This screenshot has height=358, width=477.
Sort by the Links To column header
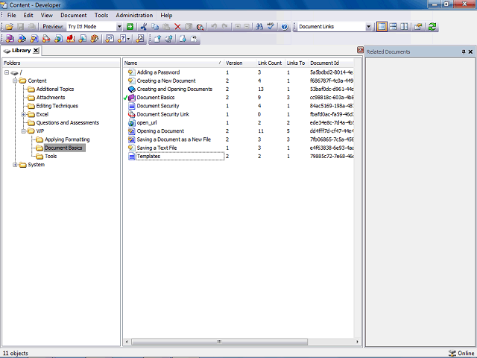point(297,63)
